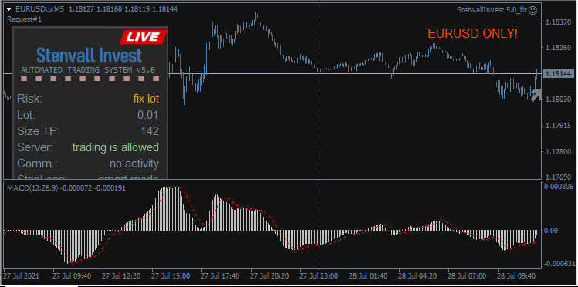Click the Server: row label
The height and width of the screenshot is (287, 578).
tap(35, 147)
